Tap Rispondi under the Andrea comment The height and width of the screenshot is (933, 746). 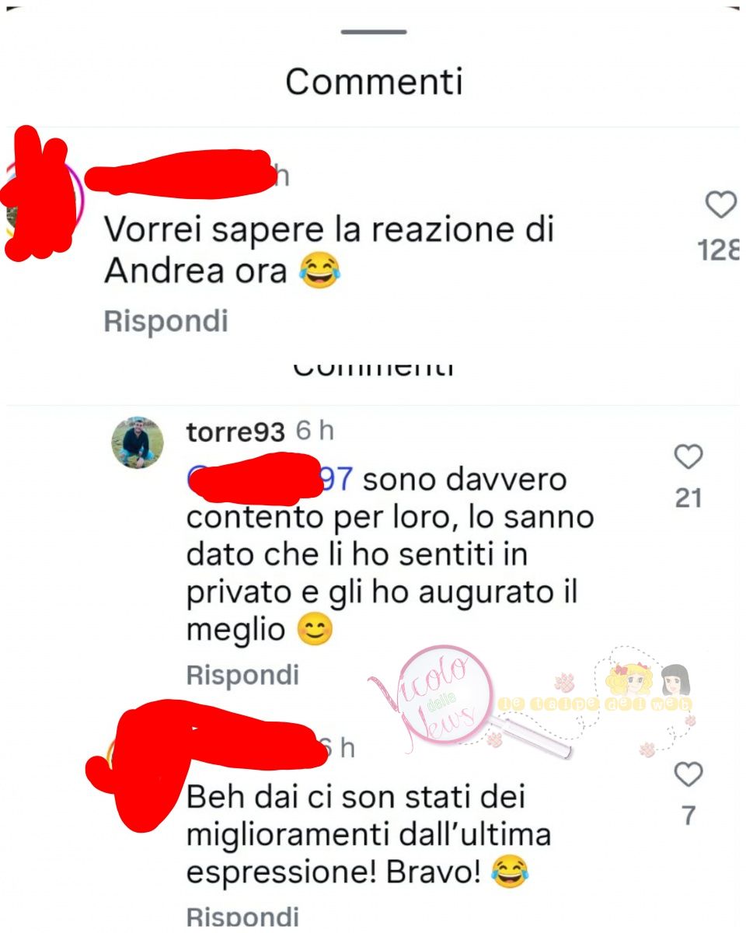[166, 321]
